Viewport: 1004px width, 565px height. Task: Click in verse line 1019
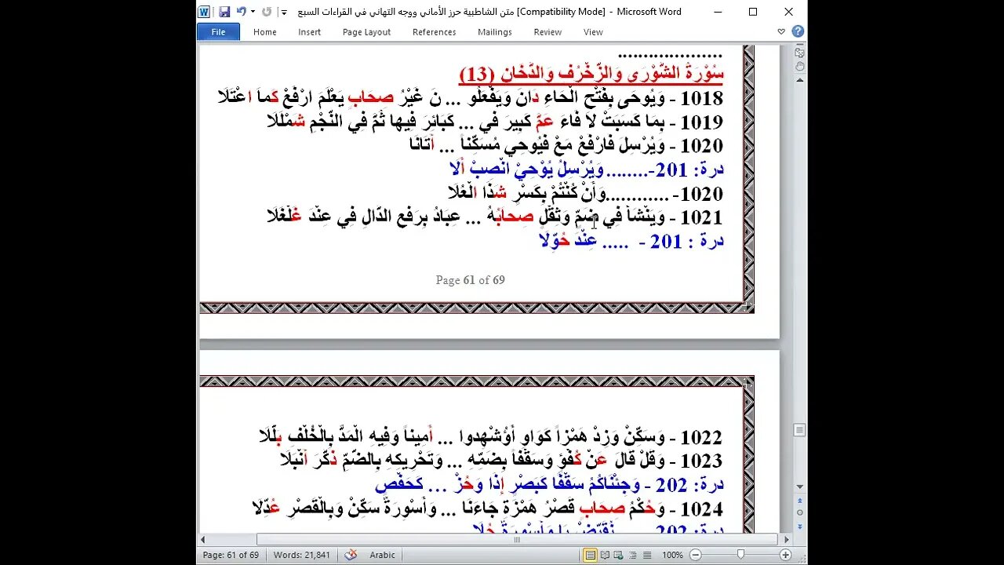click(x=495, y=122)
